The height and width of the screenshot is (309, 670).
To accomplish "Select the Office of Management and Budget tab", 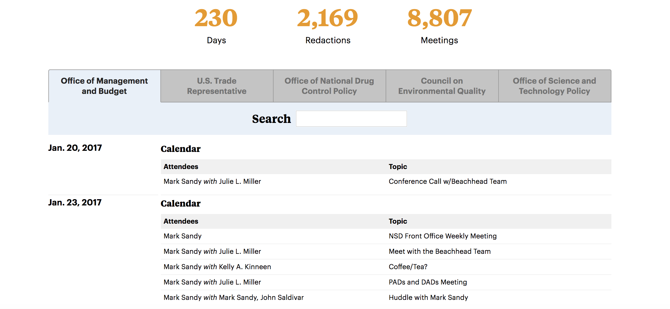I will coord(104,86).
